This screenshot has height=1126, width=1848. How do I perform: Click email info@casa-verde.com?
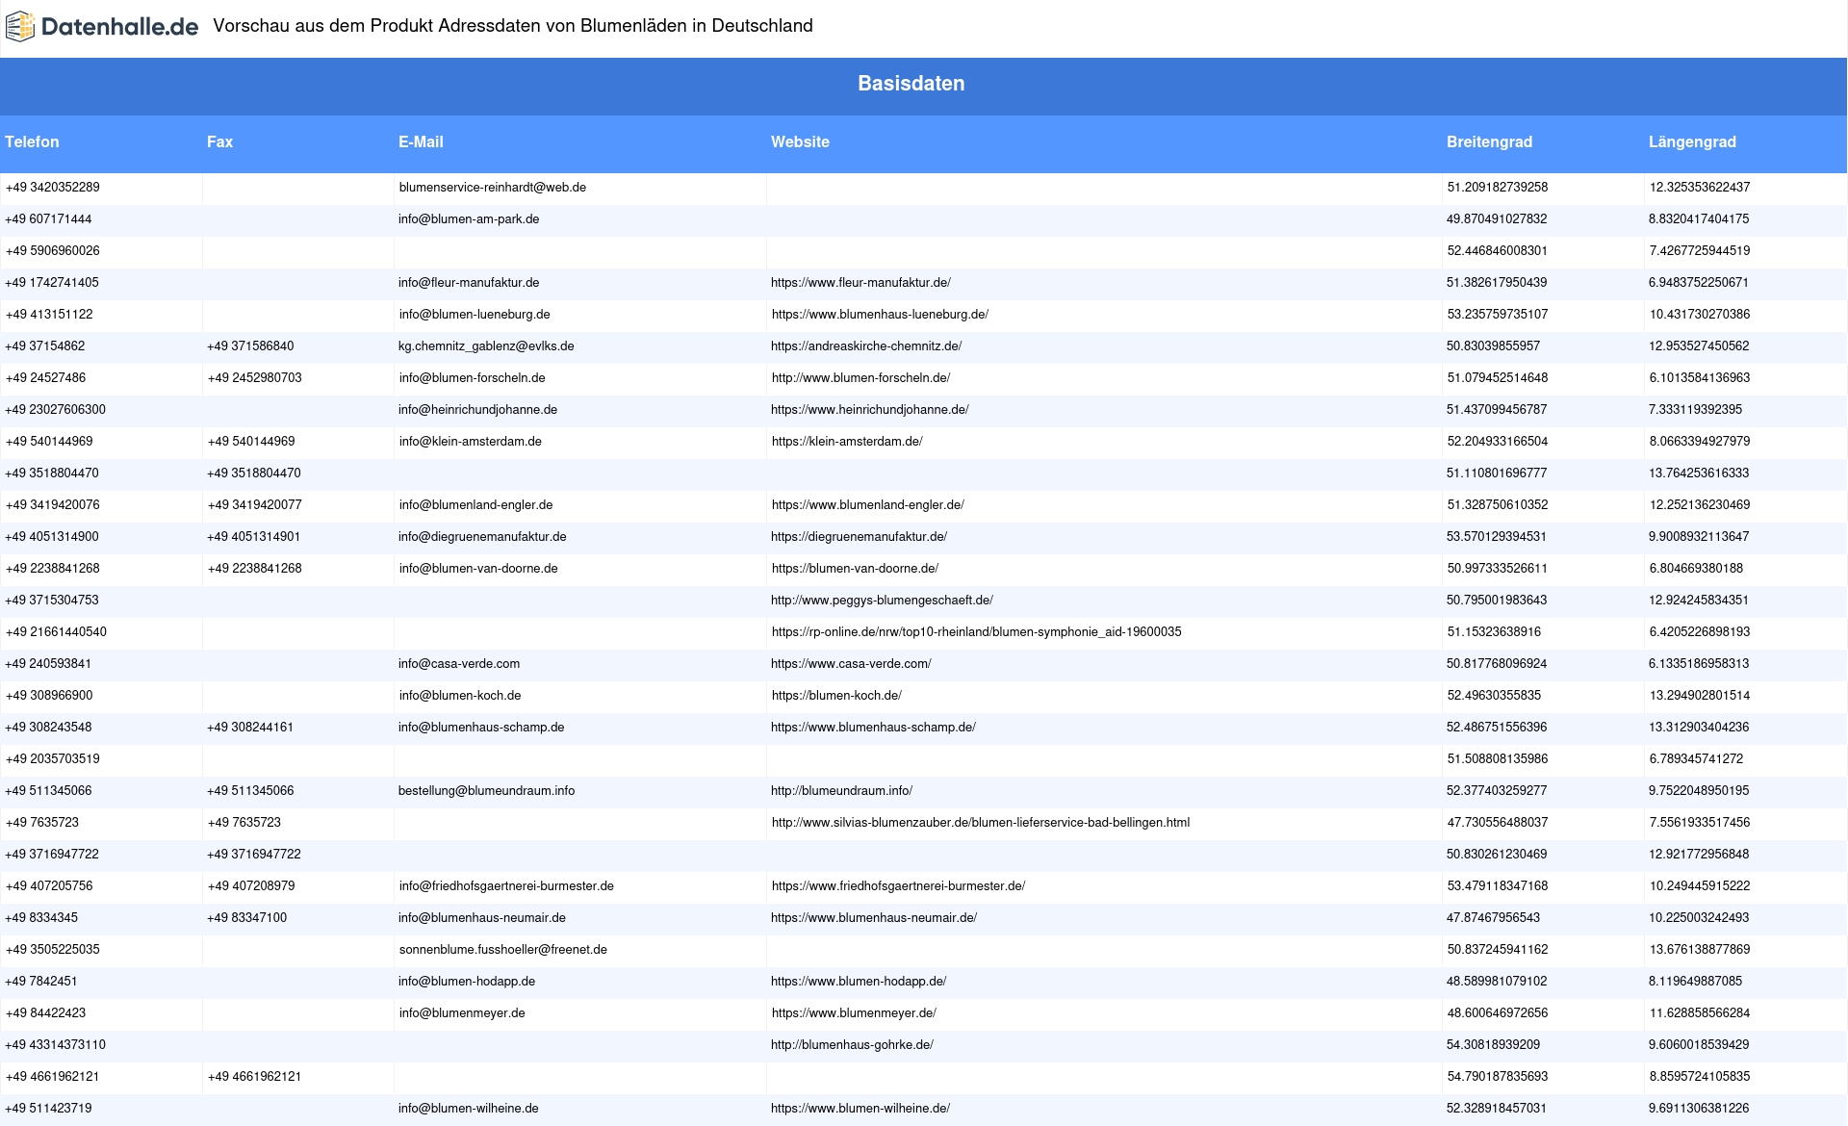tap(459, 664)
